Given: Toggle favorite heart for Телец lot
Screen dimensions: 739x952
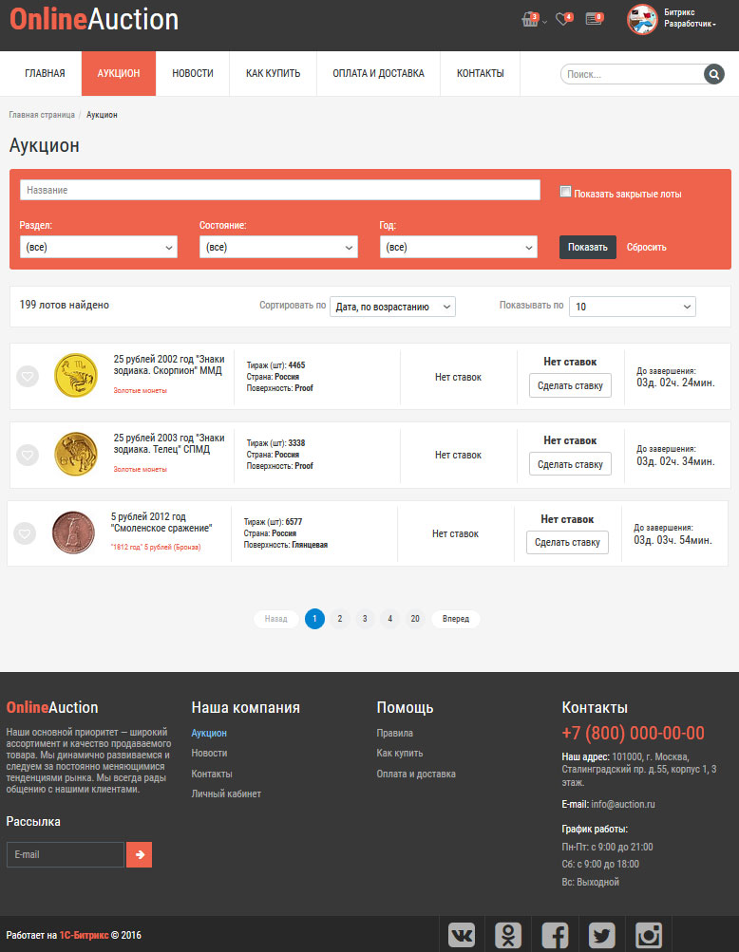Looking at the screenshot, I should pyautogui.click(x=28, y=456).
